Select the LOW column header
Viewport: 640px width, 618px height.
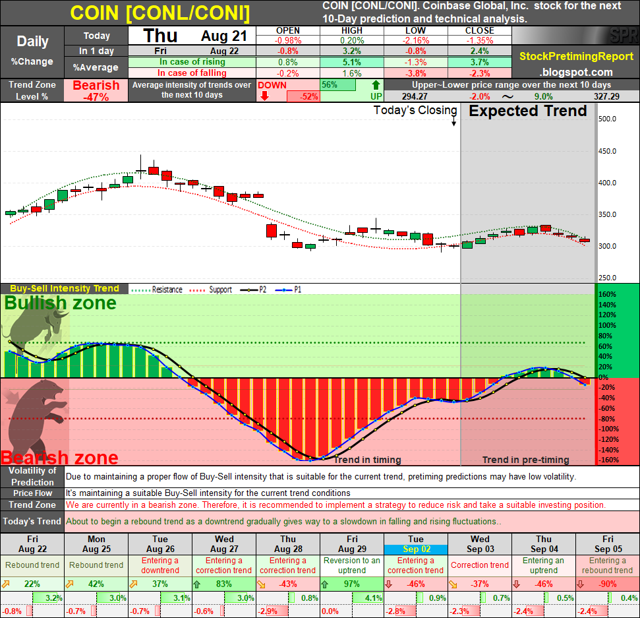(415, 30)
